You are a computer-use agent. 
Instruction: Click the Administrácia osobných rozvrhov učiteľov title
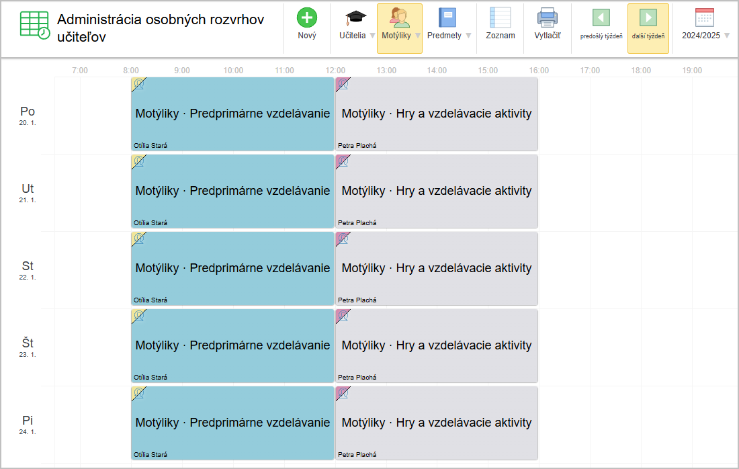pyautogui.click(x=161, y=28)
